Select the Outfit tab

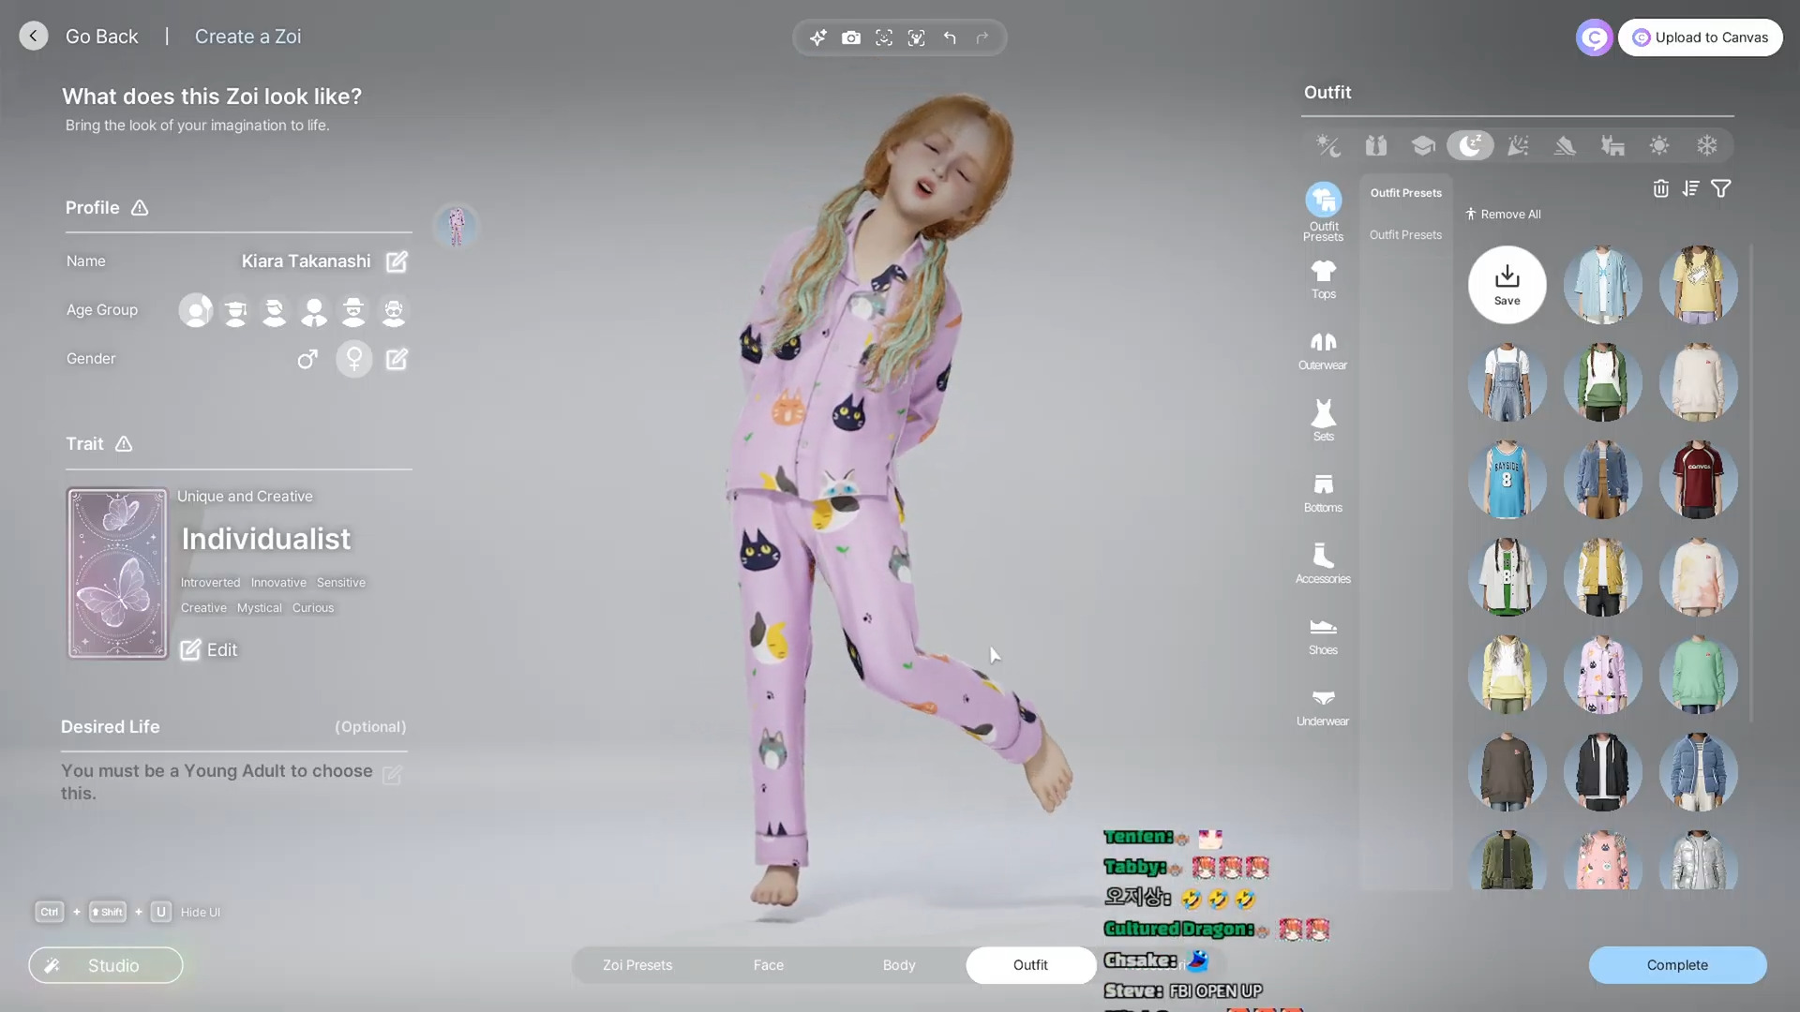click(x=1030, y=965)
